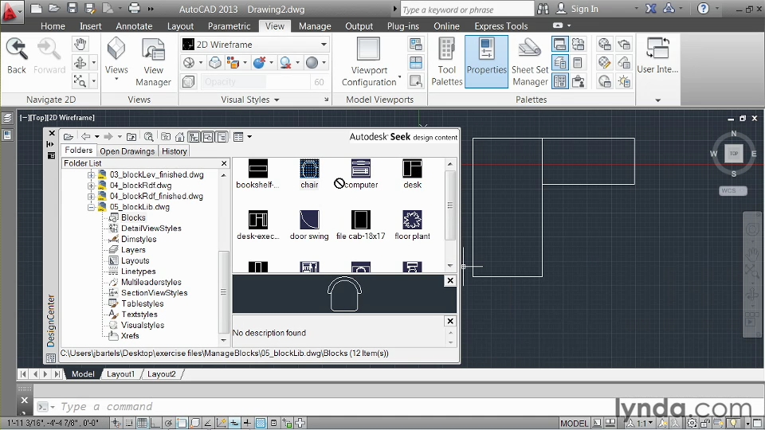Viewport: 765px width, 430px height.
Task: Click the Save icon in quick access toolbar
Action: tap(73, 8)
